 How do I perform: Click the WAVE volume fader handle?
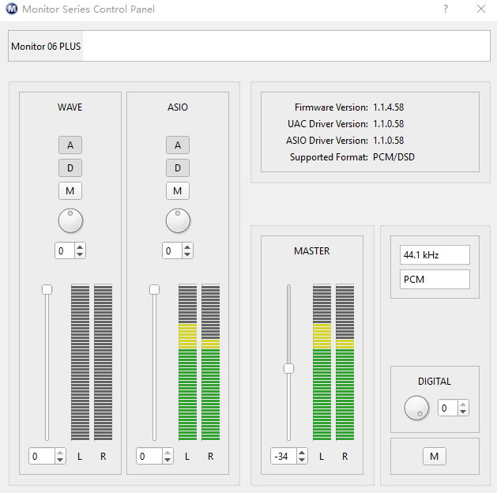pyautogui.click(x=47, y=289)
